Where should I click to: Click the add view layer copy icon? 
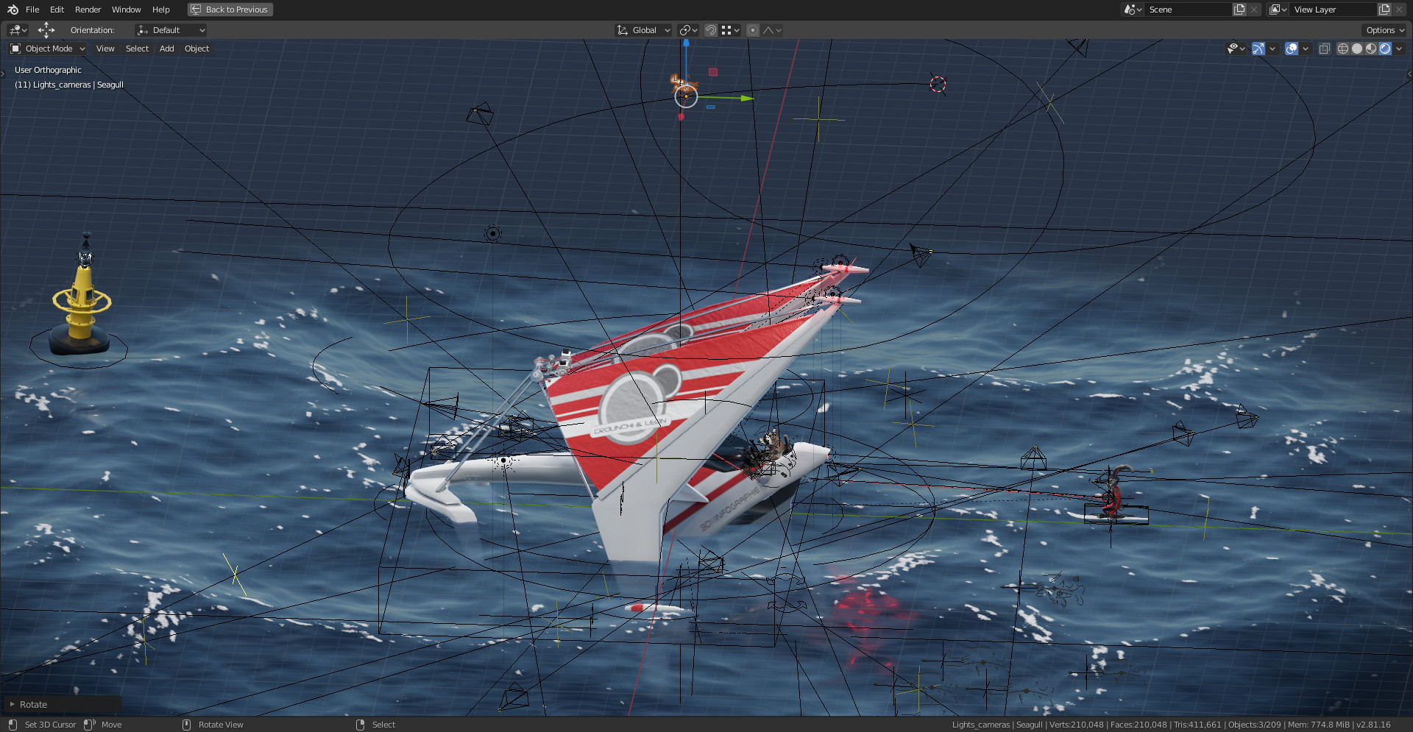click(x=1385, y=10)
